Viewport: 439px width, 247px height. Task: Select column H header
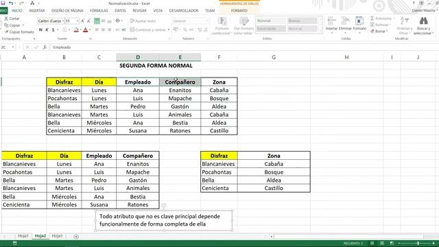click(x=346, y=57)
